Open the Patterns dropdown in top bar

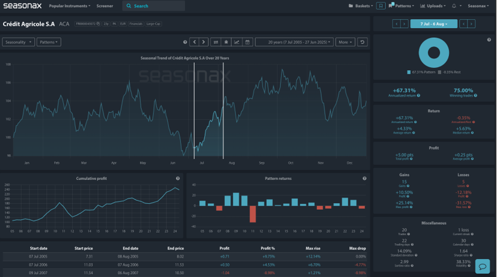coord(401,5)
